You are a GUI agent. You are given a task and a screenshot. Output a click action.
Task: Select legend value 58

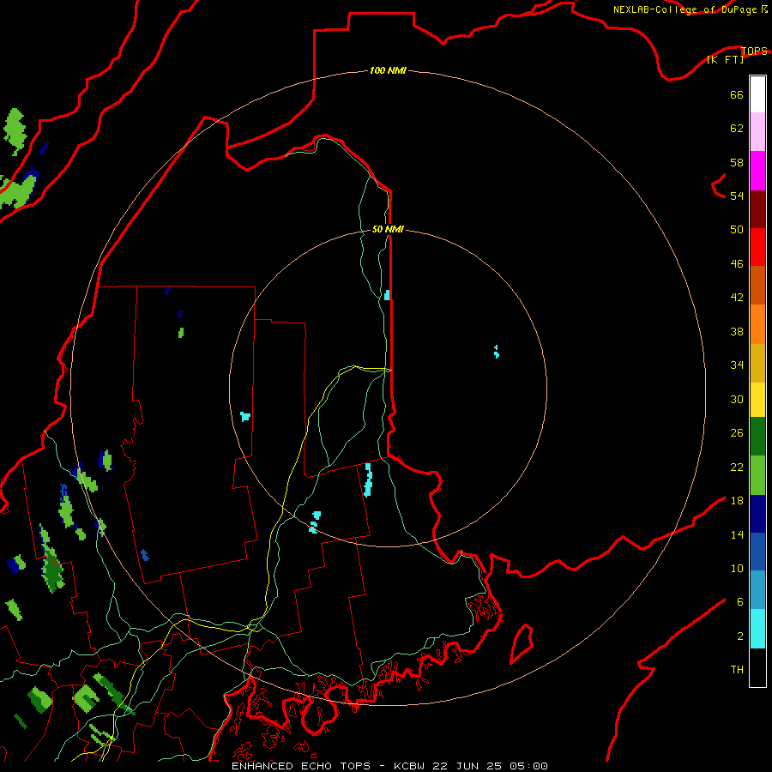pyautogui.click(x=737, y=162)
